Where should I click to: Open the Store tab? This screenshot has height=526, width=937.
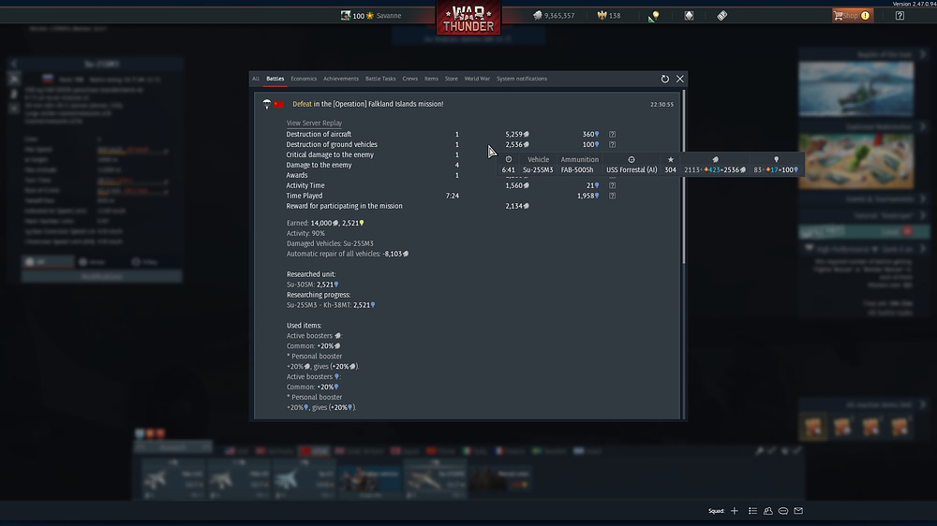point(452,79)
